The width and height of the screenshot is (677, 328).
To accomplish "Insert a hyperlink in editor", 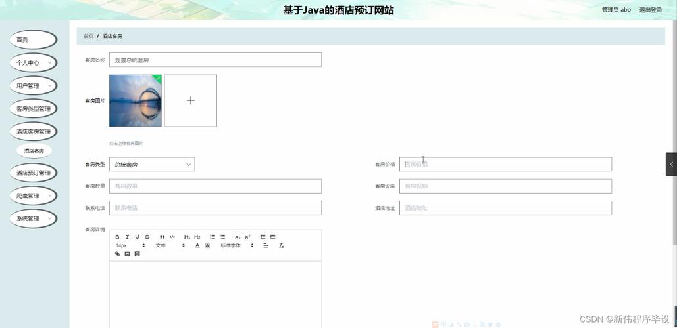I will pyautogui.click(x=117, y=254).
